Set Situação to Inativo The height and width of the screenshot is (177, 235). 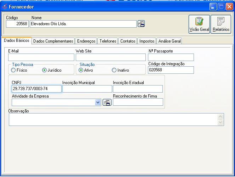(x=114, y=70)
